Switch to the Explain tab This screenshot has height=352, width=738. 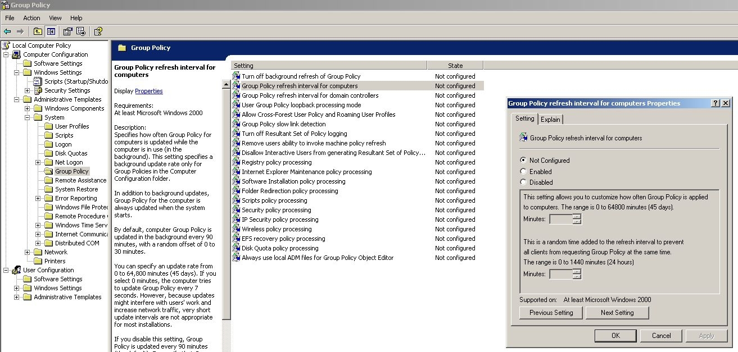(550, 120)
